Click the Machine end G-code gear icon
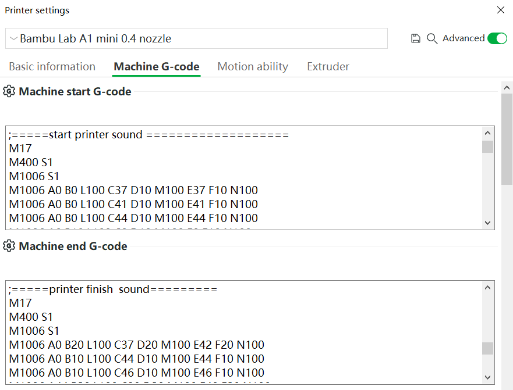 (9, 246)
